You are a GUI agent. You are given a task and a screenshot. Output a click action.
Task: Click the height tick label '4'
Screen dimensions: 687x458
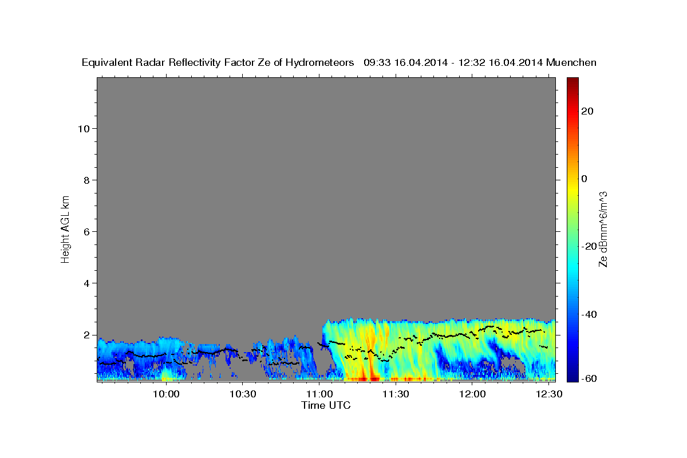[86, 283]
